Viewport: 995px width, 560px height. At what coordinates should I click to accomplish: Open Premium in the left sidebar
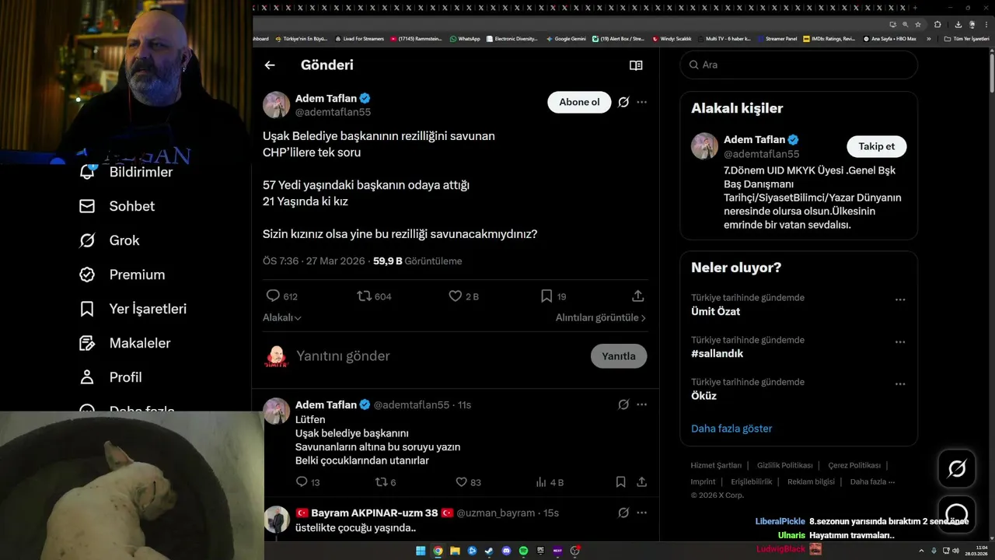pyautogui.click(x=122, y=275)
